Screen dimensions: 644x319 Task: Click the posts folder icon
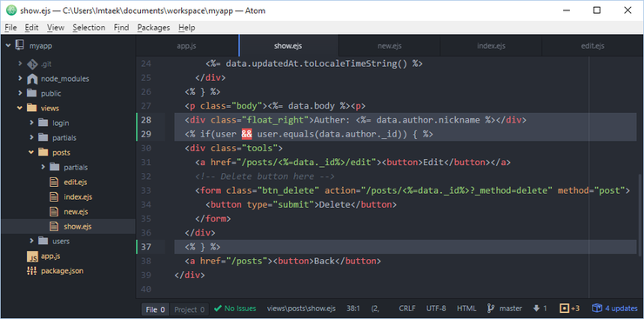(44, 152)
